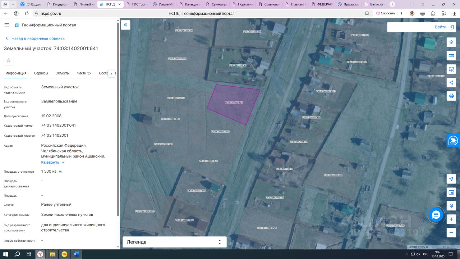This screenshot has width=460, height=259.
Task: Open the side widget with the blue flag icon
Action: 454,140
